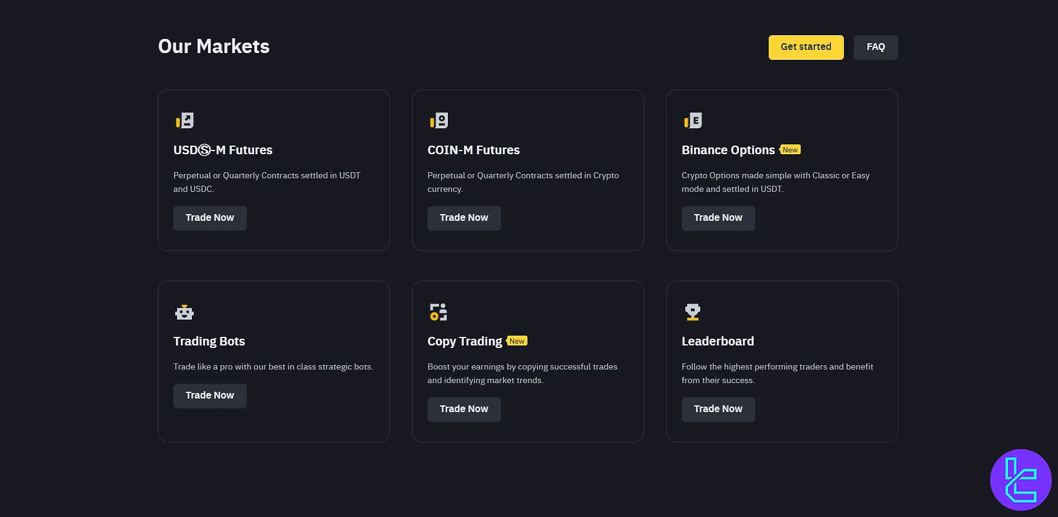Click text 'Follow the highest performing traders'
The image size is (1058, 517).
[x=754, y=367]
